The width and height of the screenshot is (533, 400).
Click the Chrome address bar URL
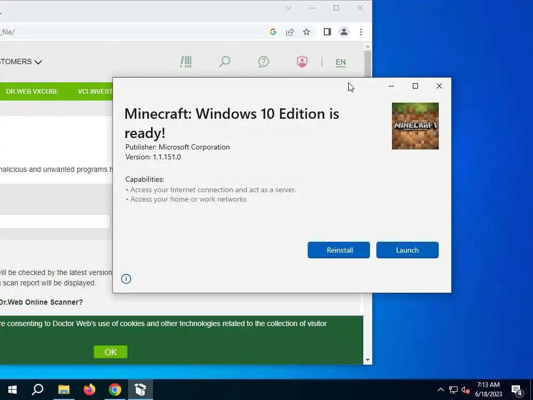tap(7, 32)
